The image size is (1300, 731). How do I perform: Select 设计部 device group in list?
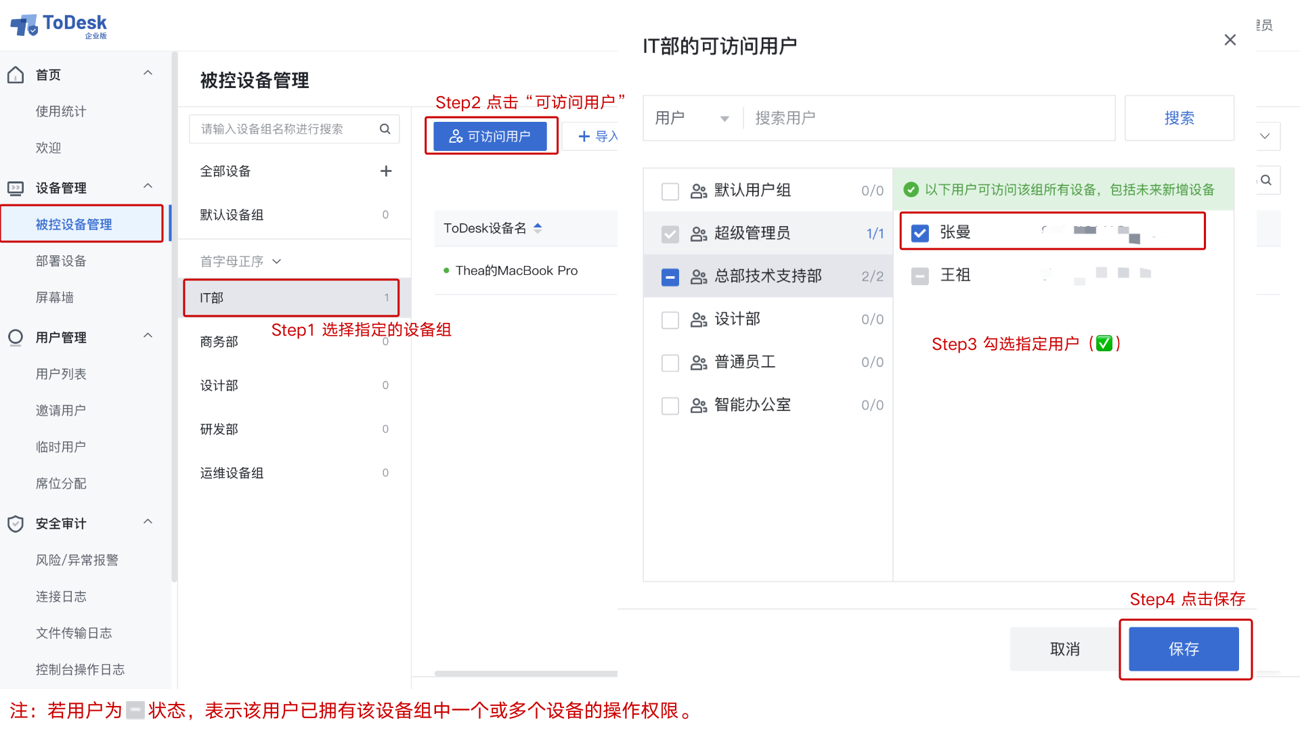[295, 385]
